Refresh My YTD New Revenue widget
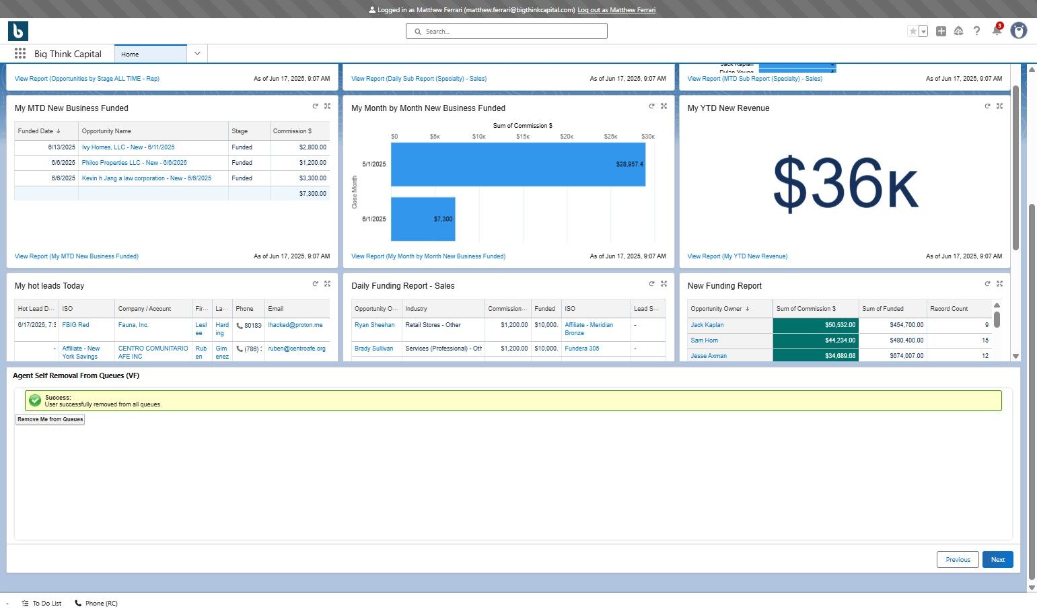Screen dimensions: 1037x613 click(x=987, y=106)
